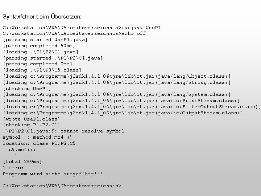Click the heading 'Syntaxfehler beim Übersetzen:'

tap(42, 17)
